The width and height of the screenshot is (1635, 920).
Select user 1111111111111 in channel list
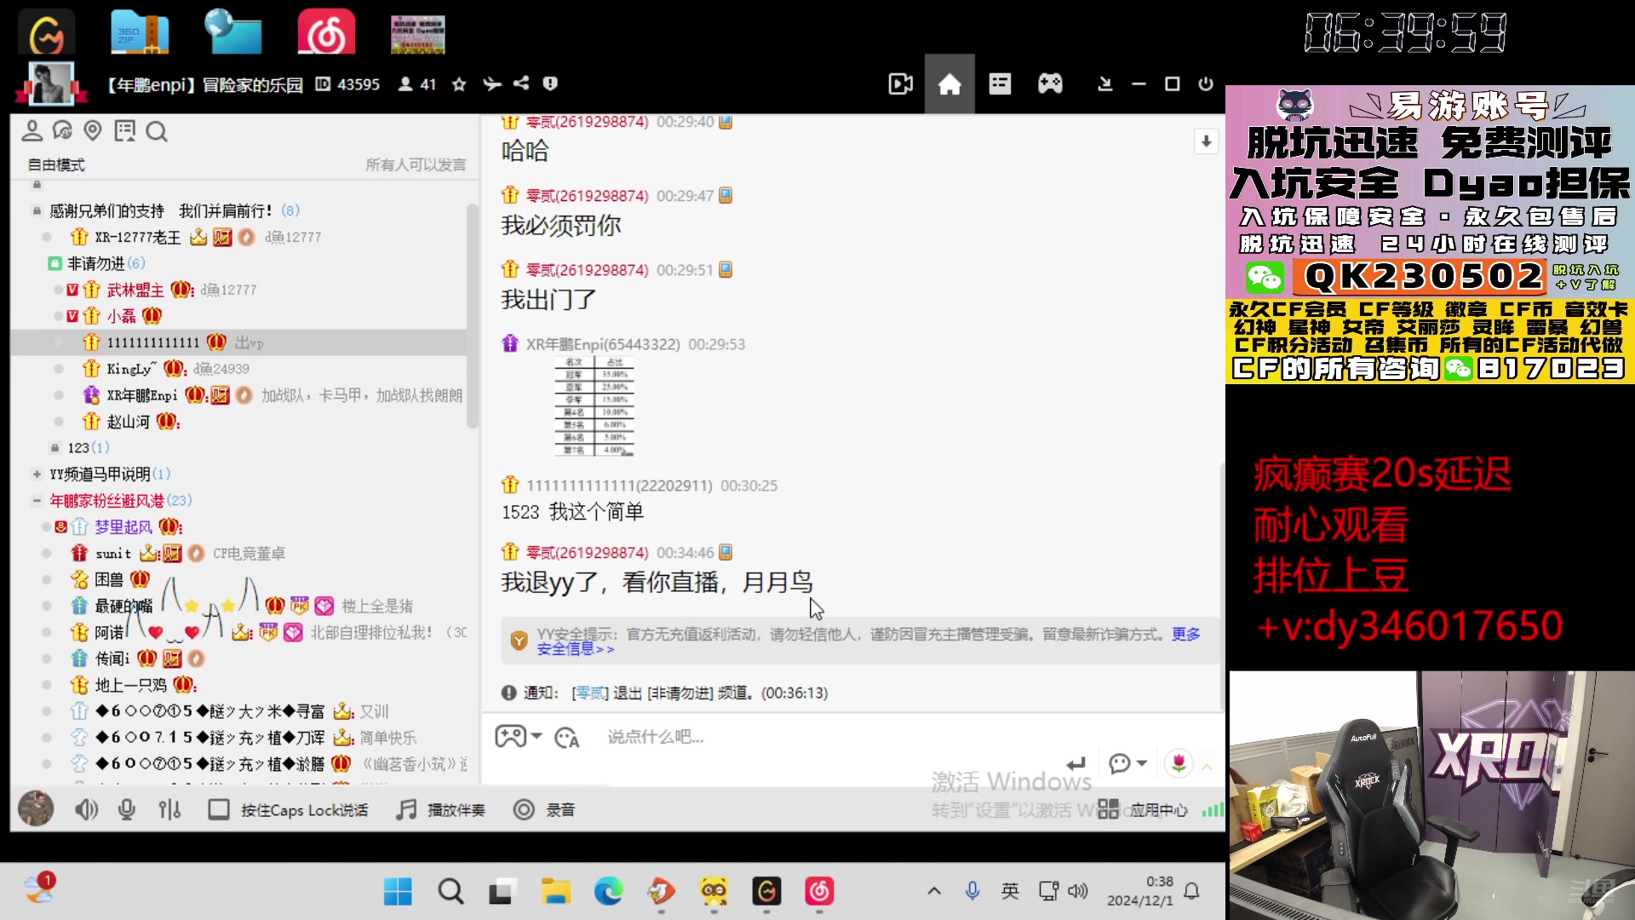(x=238, y=342)
